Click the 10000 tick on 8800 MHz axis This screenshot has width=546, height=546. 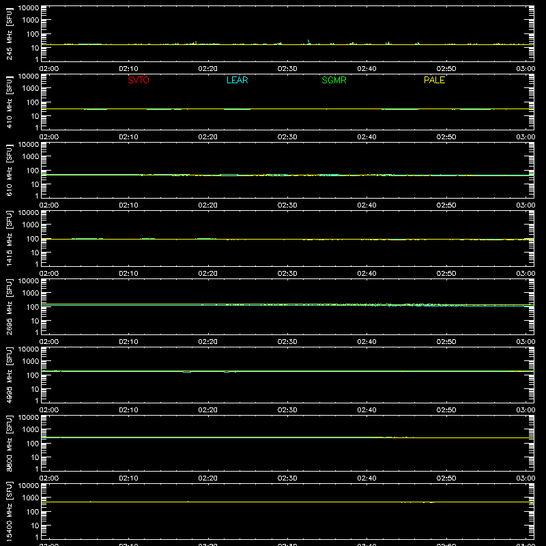(29, 418)
